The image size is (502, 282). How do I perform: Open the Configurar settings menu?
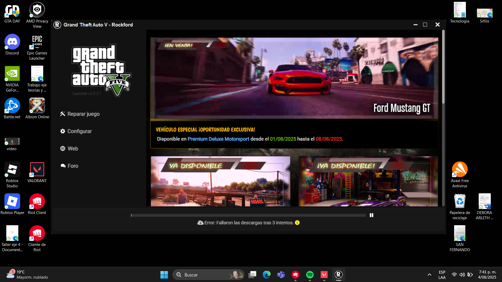76,131
